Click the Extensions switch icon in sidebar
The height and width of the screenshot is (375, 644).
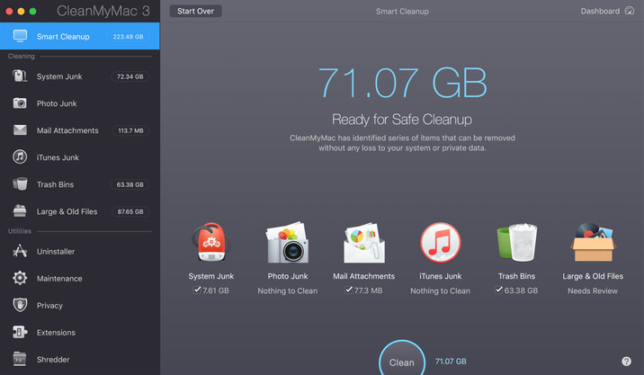tap(20, 332)
